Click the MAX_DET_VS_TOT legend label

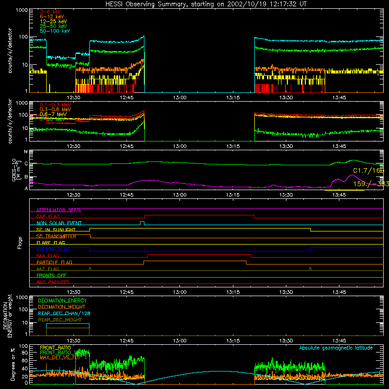pos(60,357)
